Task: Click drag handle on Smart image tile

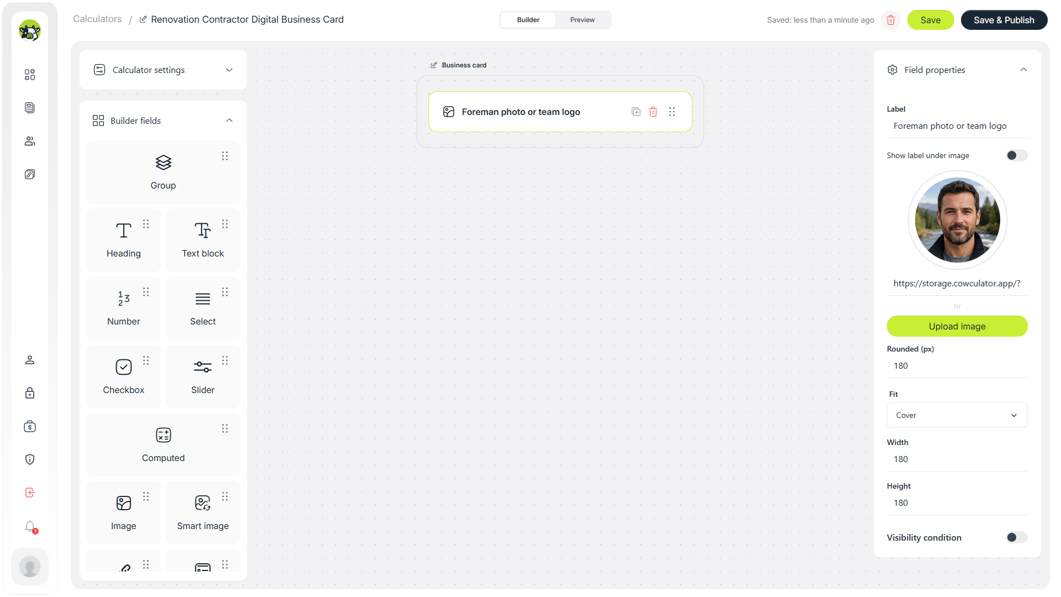Action: pyautogui.click(x=225, y=496)
